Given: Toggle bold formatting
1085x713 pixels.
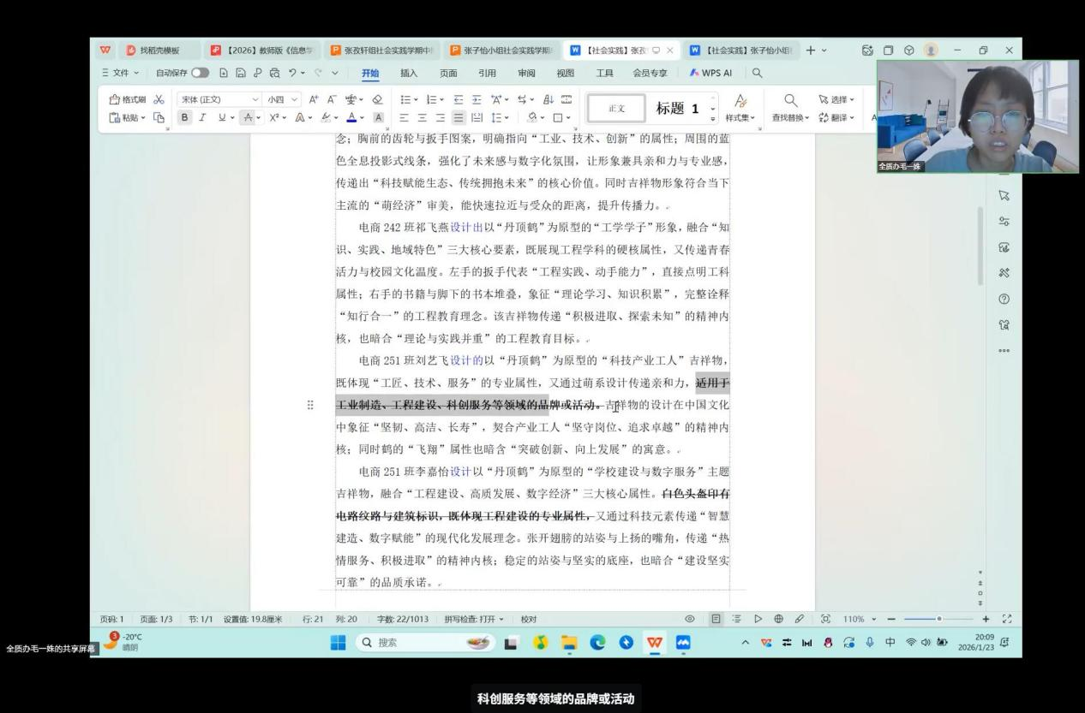Looking at the screenshot, I should (183, 117).
